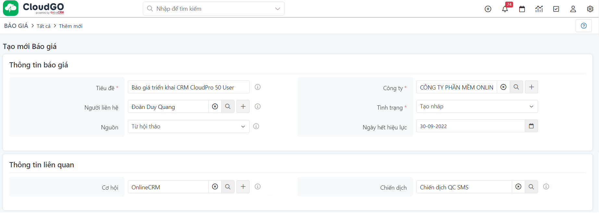599x214 pixels.
Task: Click the info icon beside Chiến dịch
Action: pyautogui.click(x=546, y=186)
